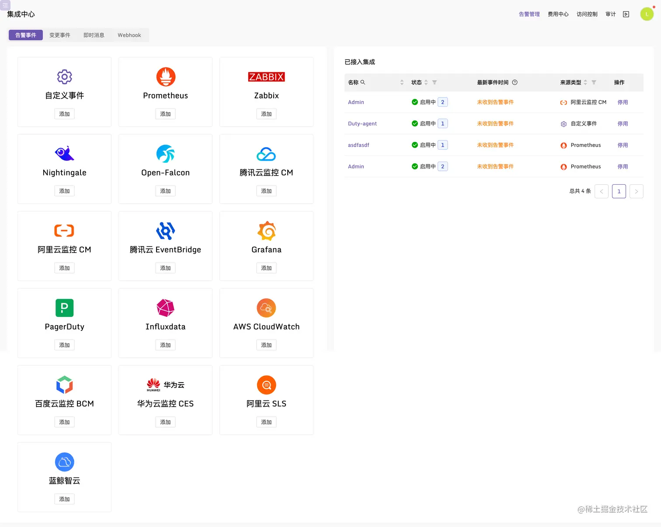Click 添加 under Nightingale
Image resolution: width=661 pixels, height=527 pixels.
click(64, 191)
